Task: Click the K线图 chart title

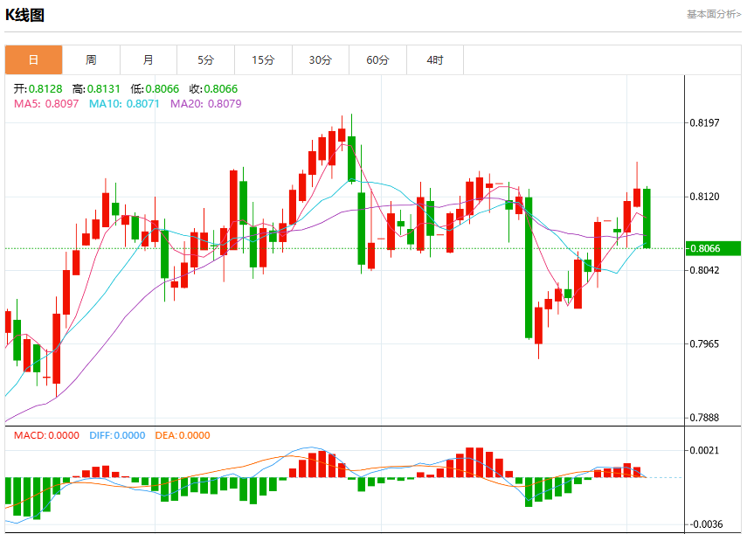Action: (x=24, y=15)
